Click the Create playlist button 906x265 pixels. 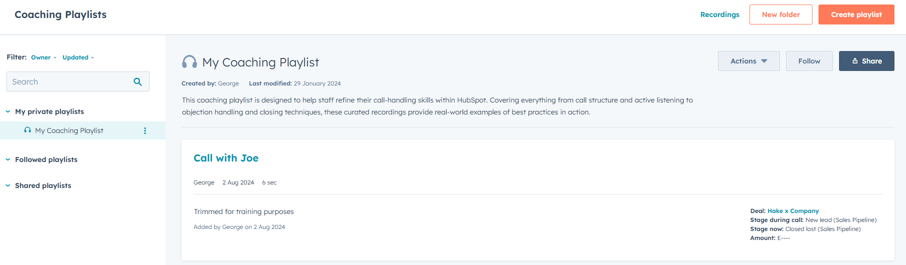pyautogui.click(x=856, y=14)
